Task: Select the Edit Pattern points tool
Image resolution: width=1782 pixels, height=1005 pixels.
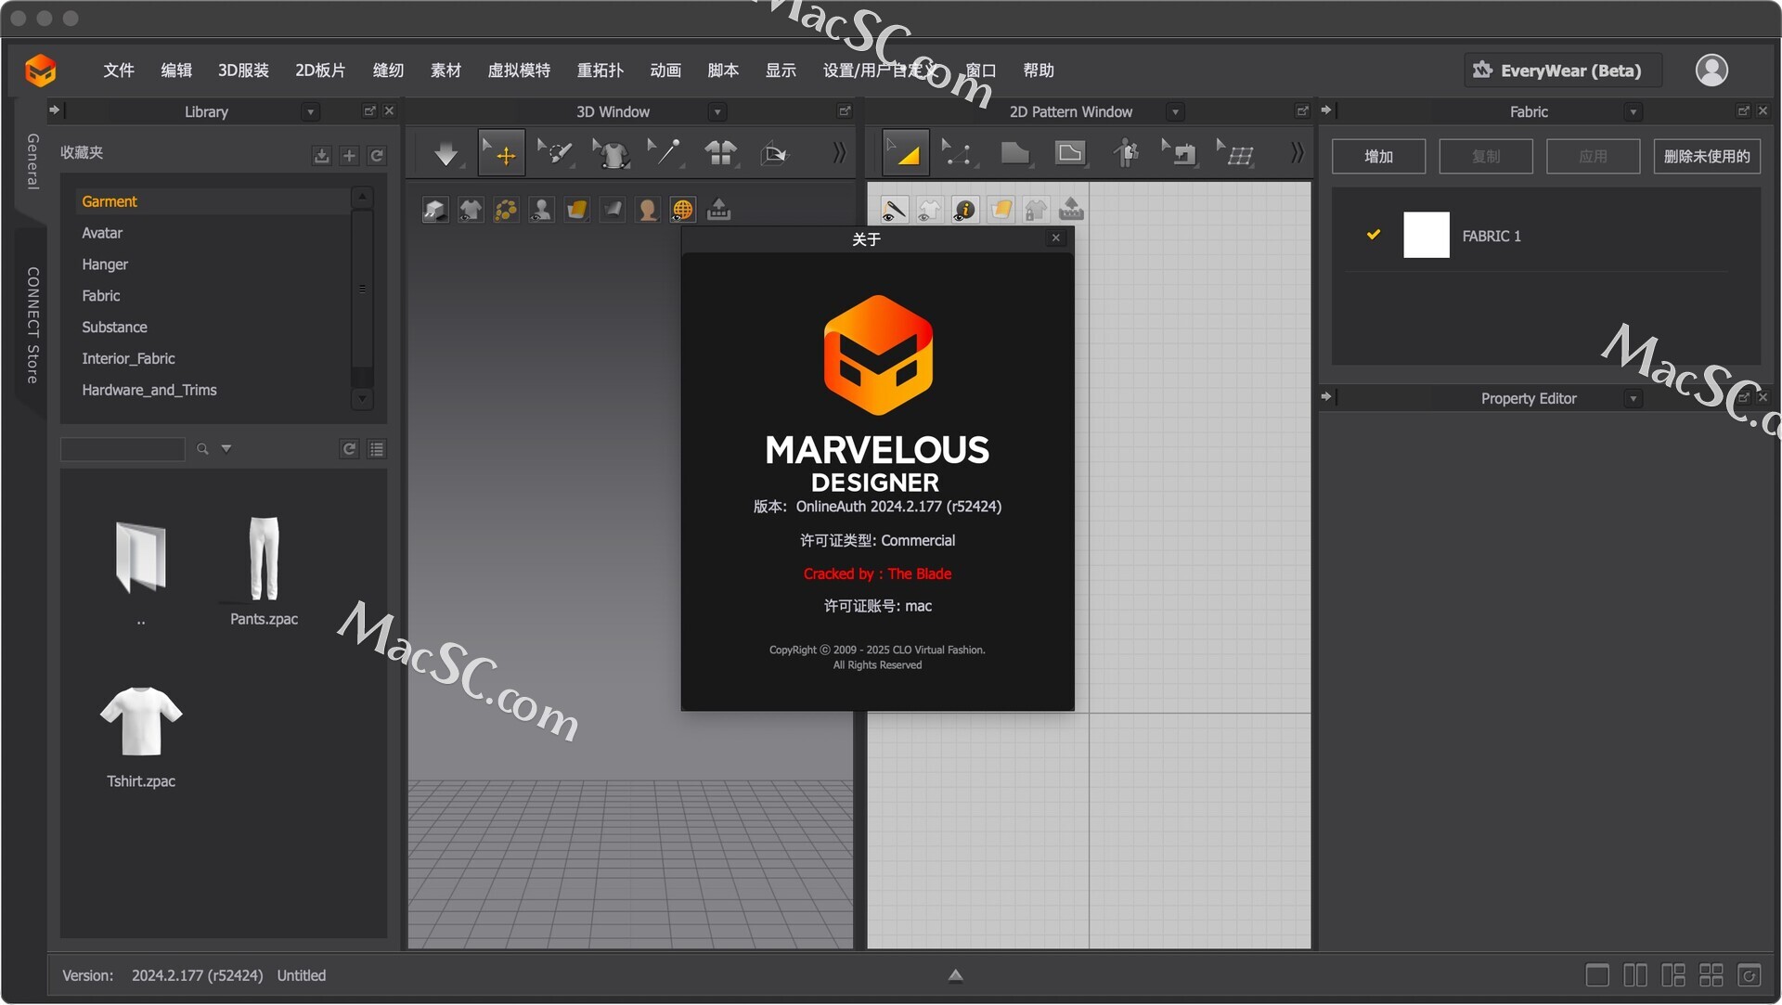Action: (958, 153)
